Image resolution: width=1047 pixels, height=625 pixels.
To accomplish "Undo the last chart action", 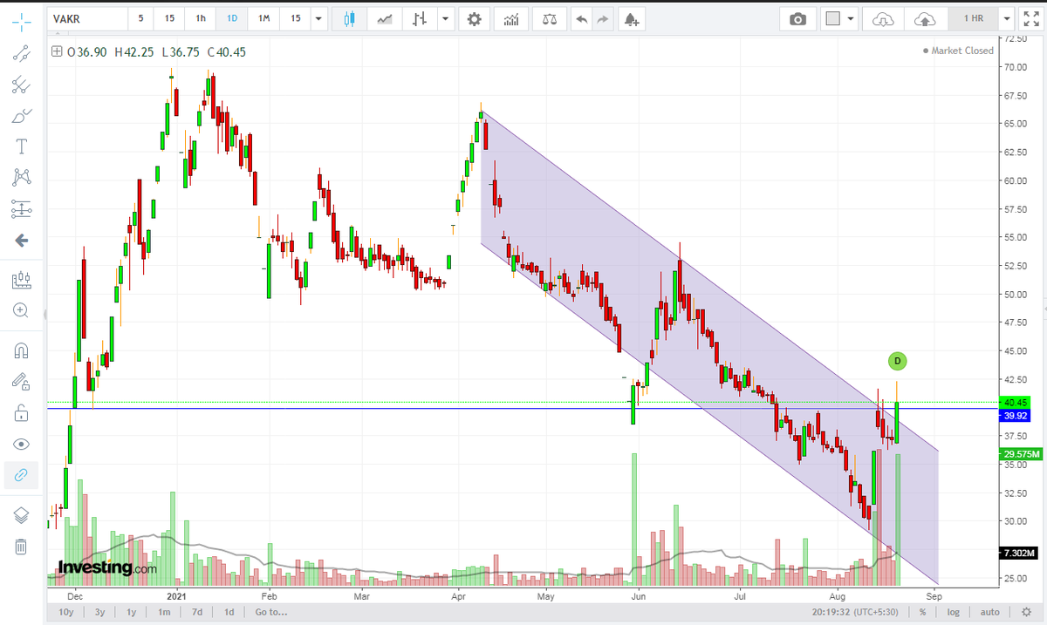I will [581, 18].
